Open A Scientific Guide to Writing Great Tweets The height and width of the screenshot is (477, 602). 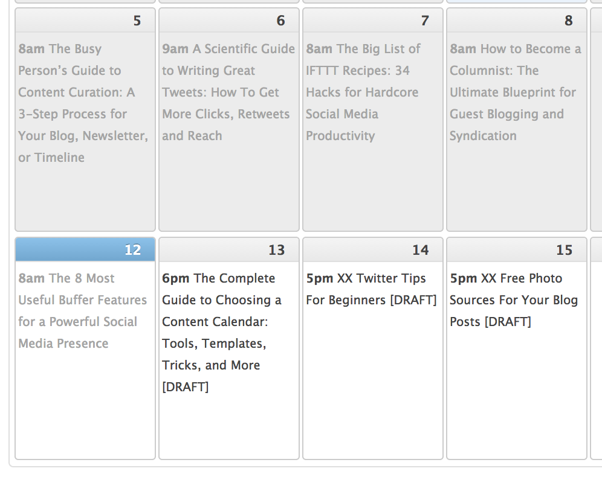click(x=228, y=92)
